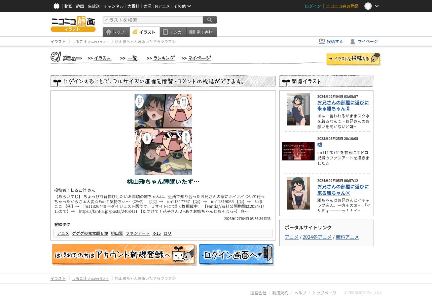This screenshot has width=432, height=297.
Task: Switch to the マンガ tab
Action: [173, 32]
